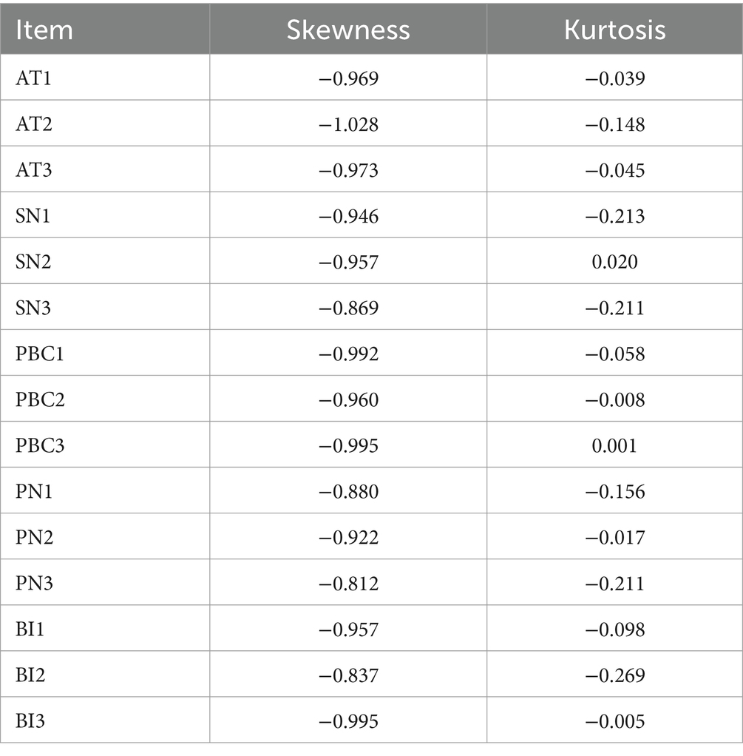Select the AT1 row label
The image size is (743, 756).
click(33, 78)
